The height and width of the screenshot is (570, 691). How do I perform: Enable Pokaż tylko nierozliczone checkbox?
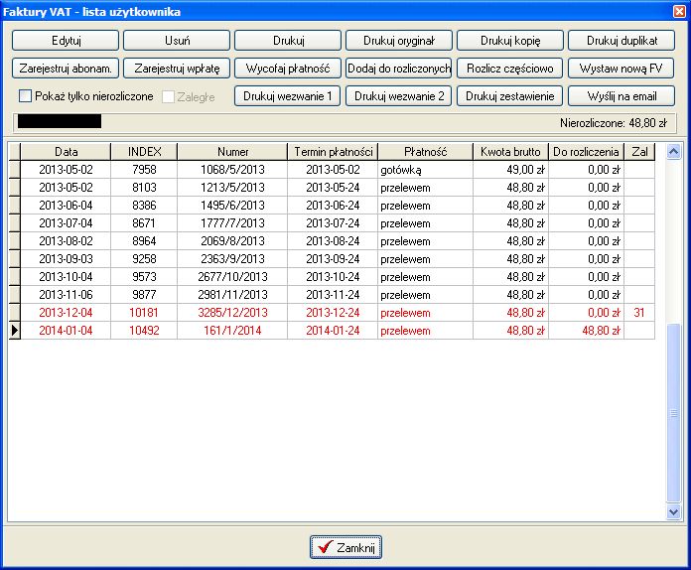(27, 97)
